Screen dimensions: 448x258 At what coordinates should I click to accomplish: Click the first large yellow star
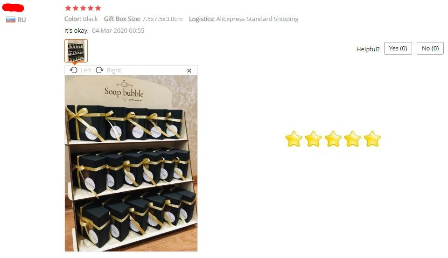pyautogui.click(x=294, y=139)
